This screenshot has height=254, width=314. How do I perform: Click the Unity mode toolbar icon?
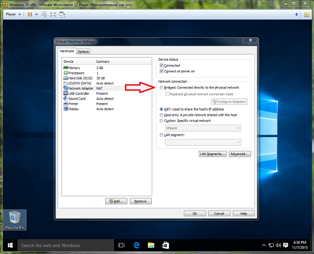(62, 15)
